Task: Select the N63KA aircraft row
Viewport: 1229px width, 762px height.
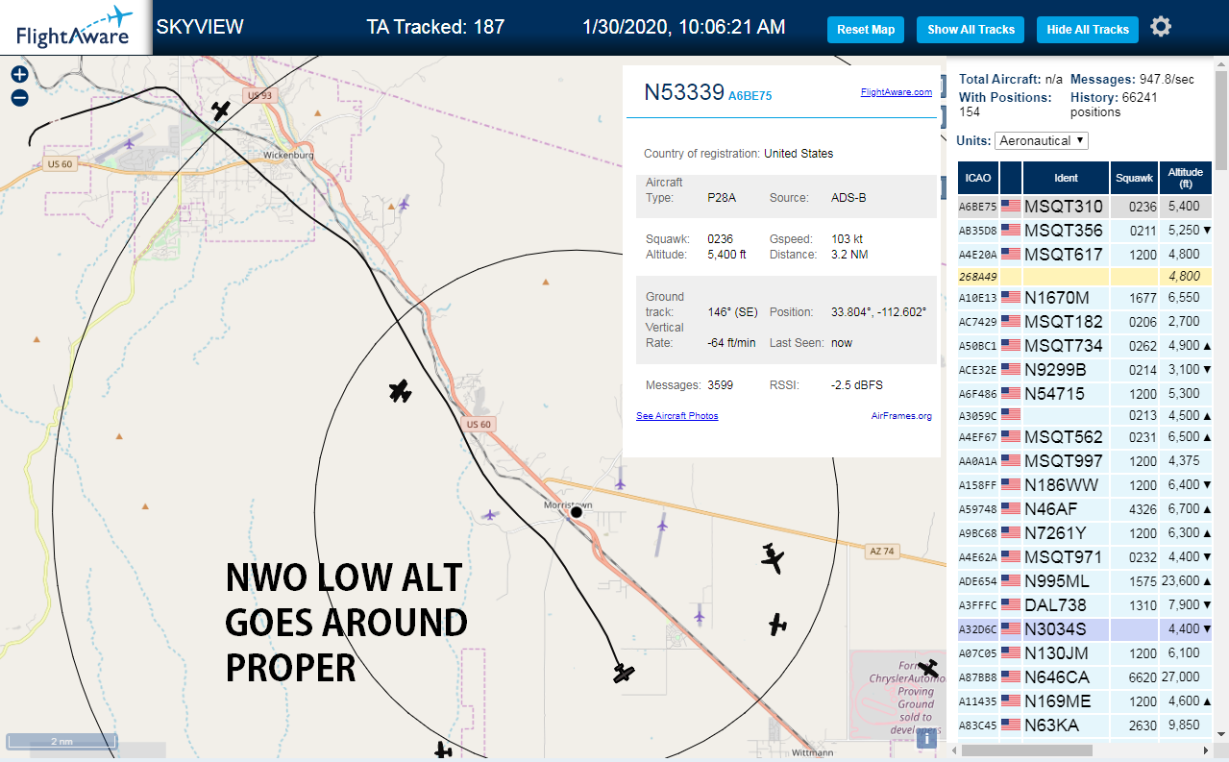Action: pyautogui.click(x=1085, y=725)
